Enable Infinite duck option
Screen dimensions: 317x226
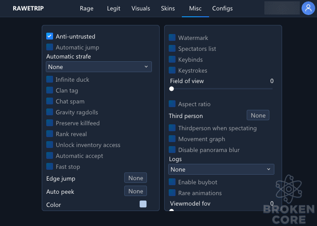coord(49,79)
